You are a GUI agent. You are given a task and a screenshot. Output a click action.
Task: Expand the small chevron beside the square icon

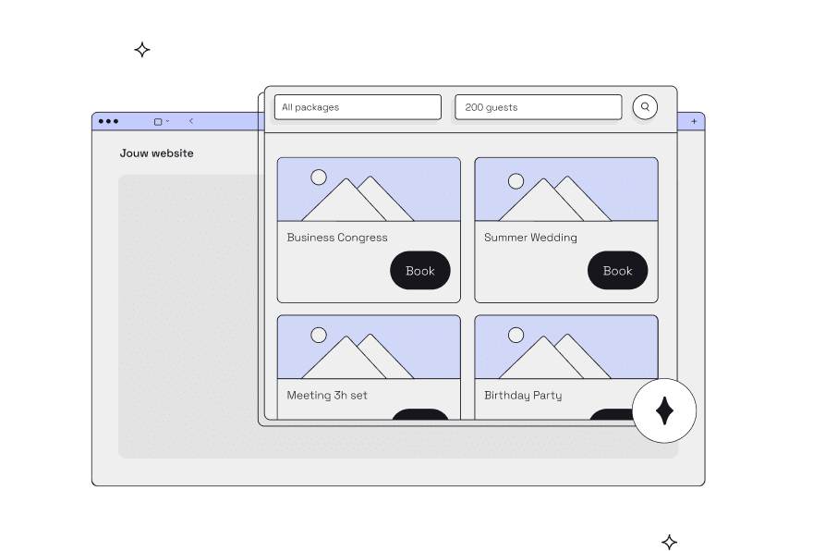tap(167, 121)
